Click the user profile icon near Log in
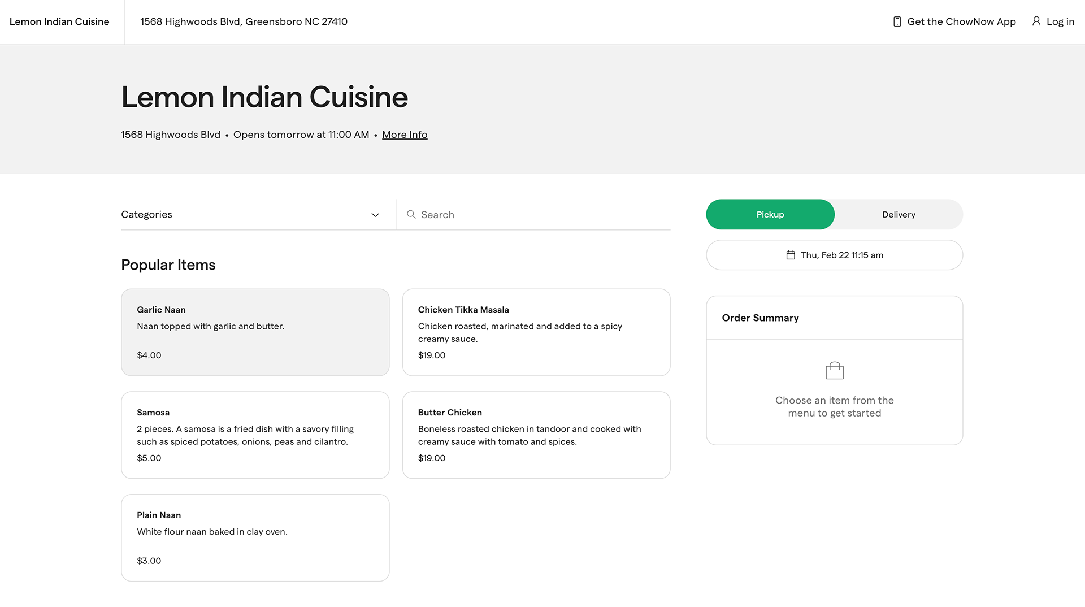 tap(1036, 21)
